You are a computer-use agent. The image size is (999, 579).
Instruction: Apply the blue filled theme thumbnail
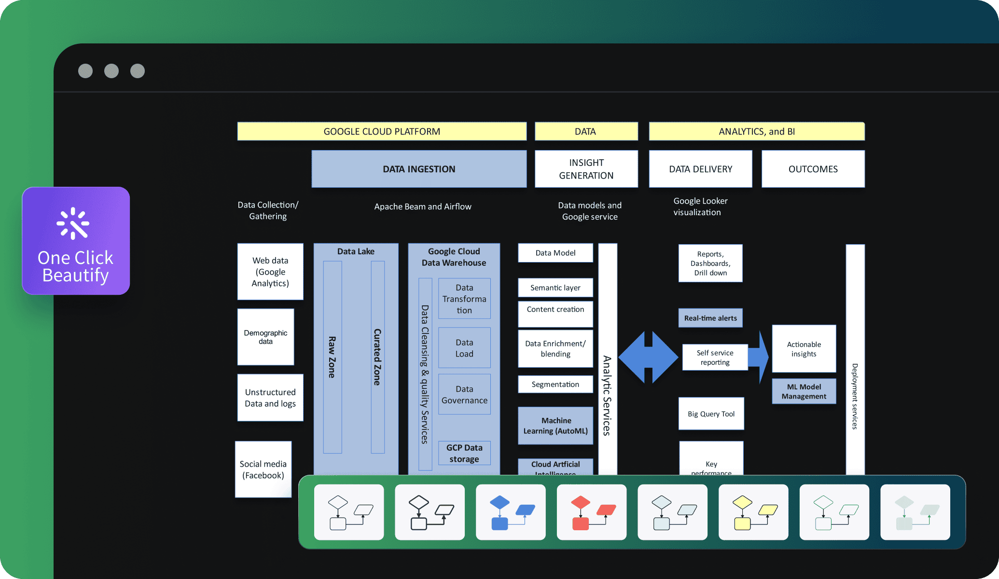pos(511,512)
